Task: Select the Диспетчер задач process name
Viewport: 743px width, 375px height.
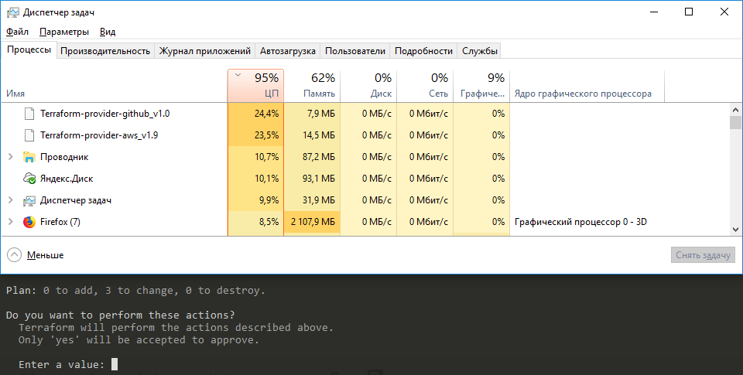Action: point(75,201)
